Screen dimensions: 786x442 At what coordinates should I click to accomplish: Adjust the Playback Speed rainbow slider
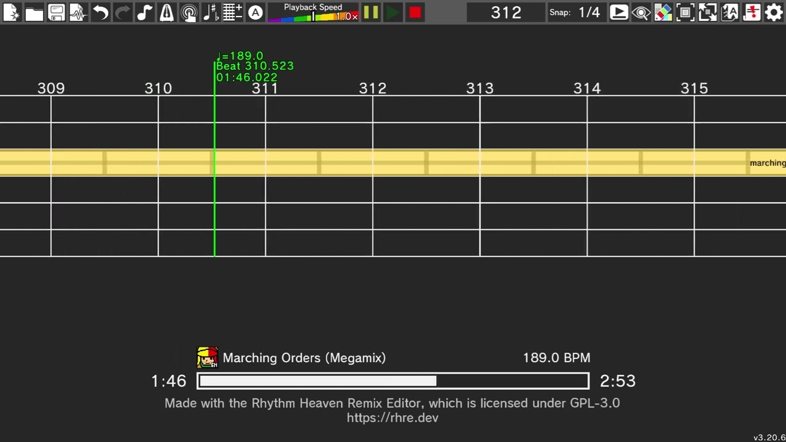(x=313, y=17)
